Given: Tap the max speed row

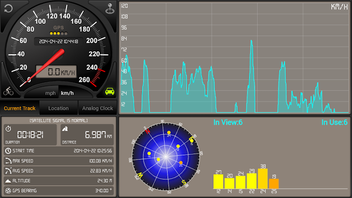Looking at the screenshot, I should pyautogui.click(x=59, y=161).
